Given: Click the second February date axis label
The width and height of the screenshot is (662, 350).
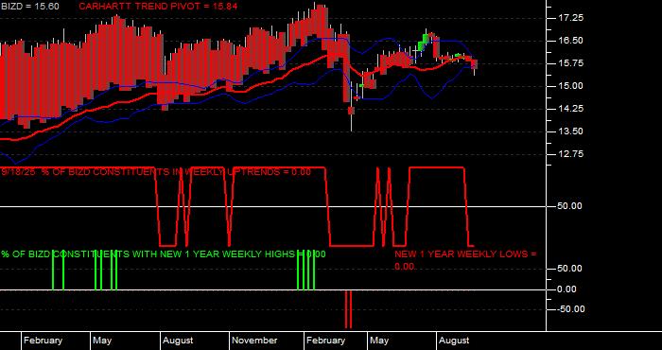Looking at the screenshot, I should point(326,341).
